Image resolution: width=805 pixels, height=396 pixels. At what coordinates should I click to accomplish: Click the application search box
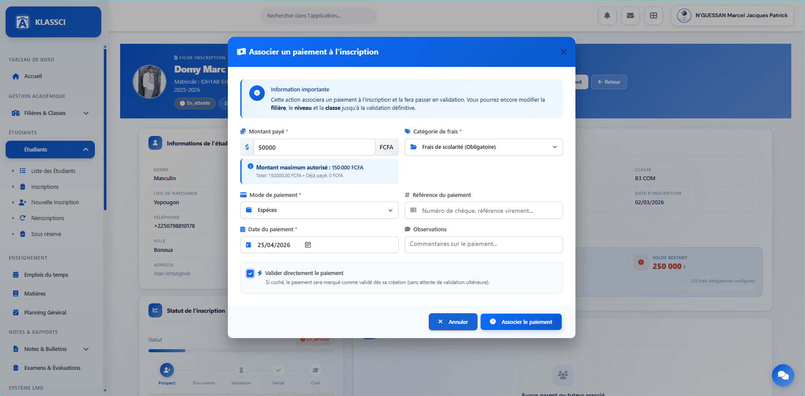(x=318, y=16)
